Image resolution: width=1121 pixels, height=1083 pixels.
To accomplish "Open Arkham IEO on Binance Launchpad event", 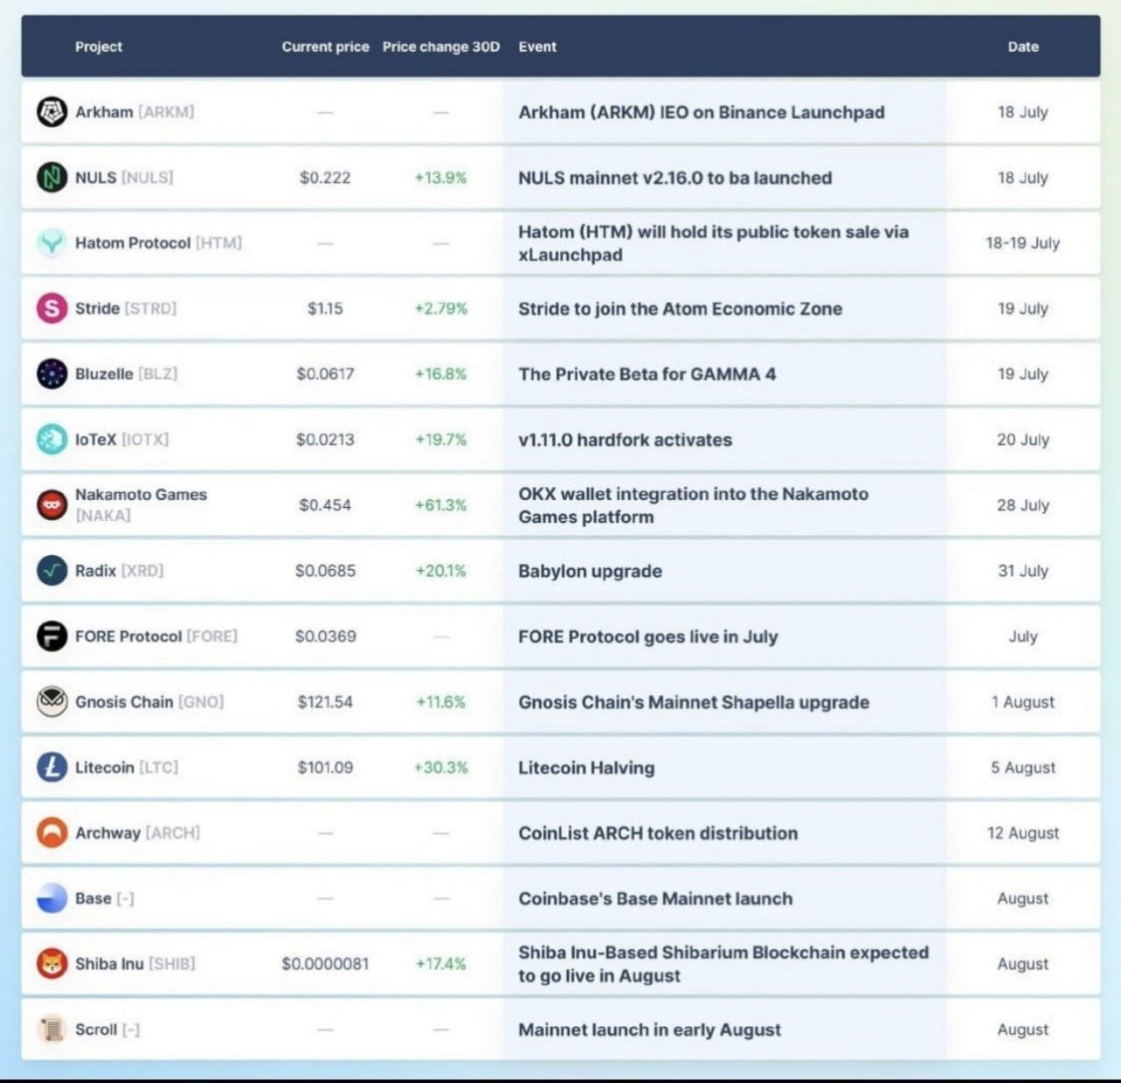I will coord(702,112).
